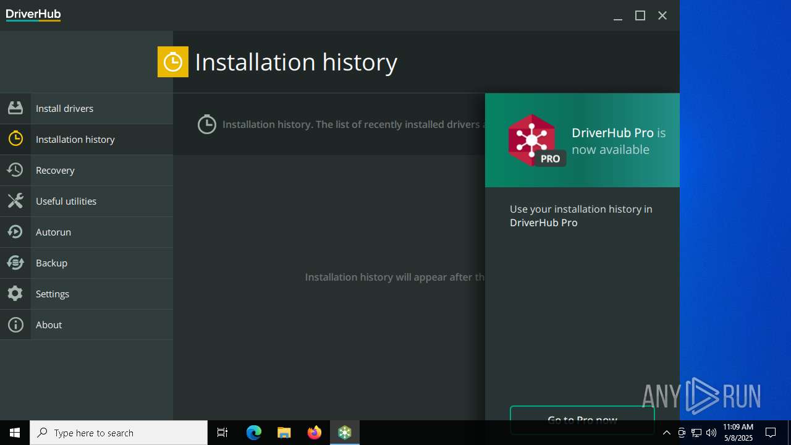Click the DriverHub Pro is now available banner
This screenshot has height=445, width=791.
click(x=582, y=140)
